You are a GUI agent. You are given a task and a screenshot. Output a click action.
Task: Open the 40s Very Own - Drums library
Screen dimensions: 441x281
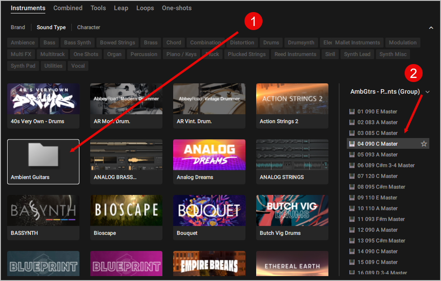click(x=44, y=106)
